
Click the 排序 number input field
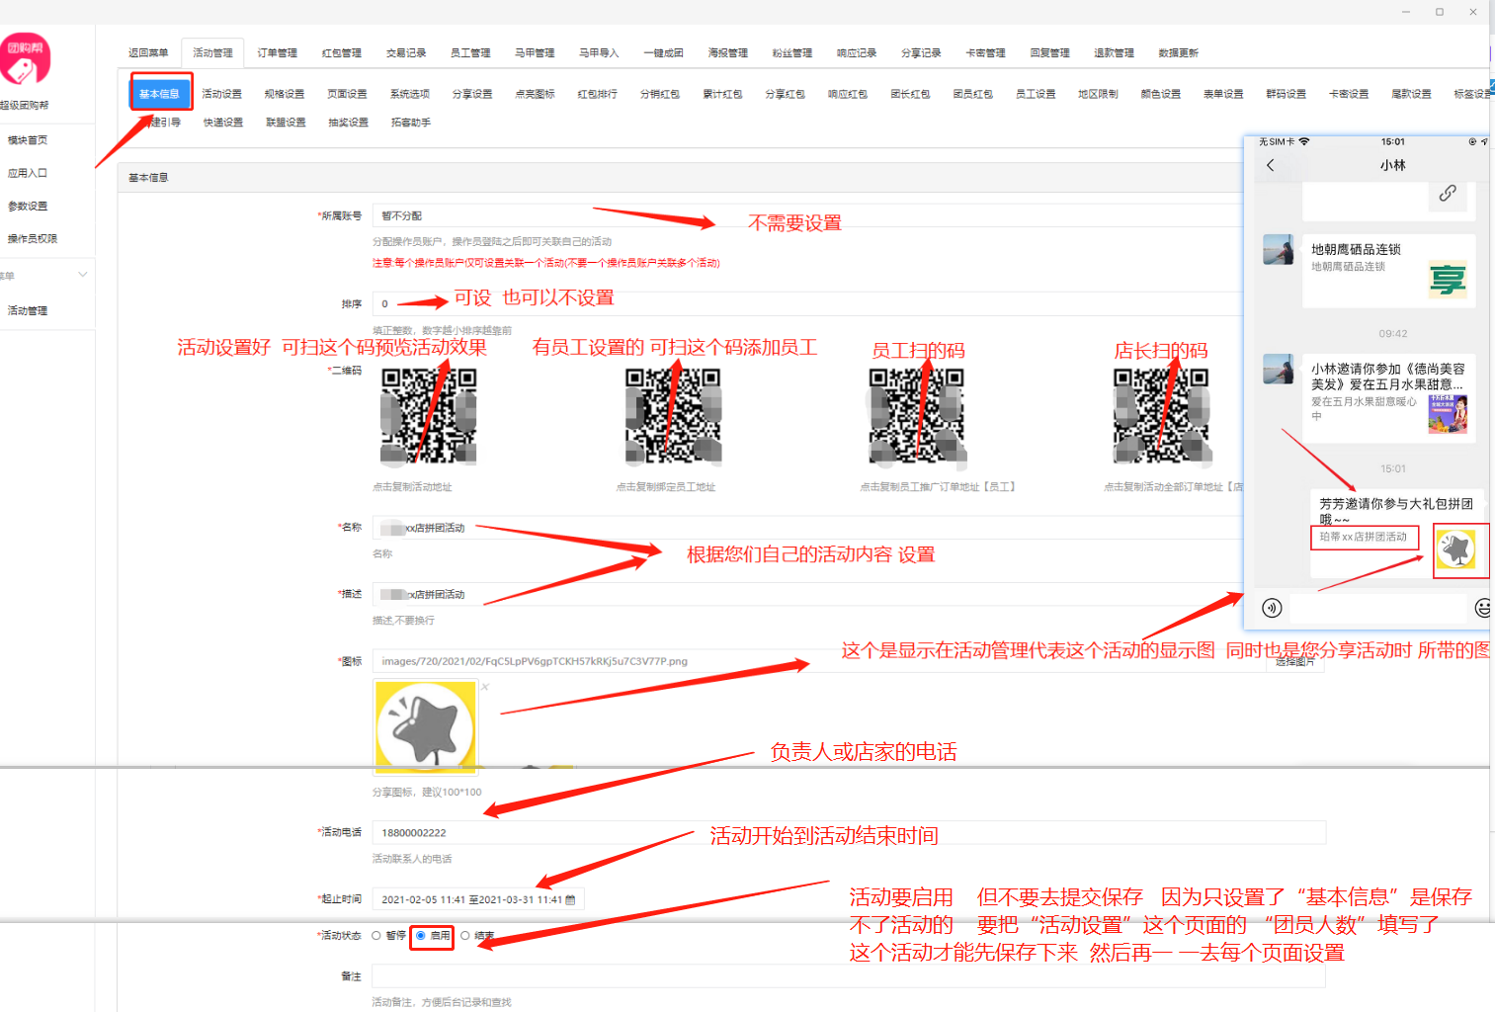point(807,303)
